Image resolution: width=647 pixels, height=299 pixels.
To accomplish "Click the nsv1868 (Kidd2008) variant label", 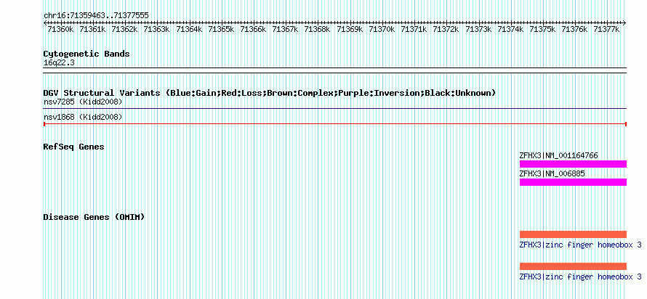I will [x=83, y=118].
